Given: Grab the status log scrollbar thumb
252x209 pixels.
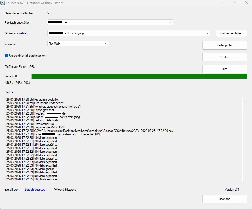Looking at the screenshot, I should pyautogui.click(x=245, y=105).
